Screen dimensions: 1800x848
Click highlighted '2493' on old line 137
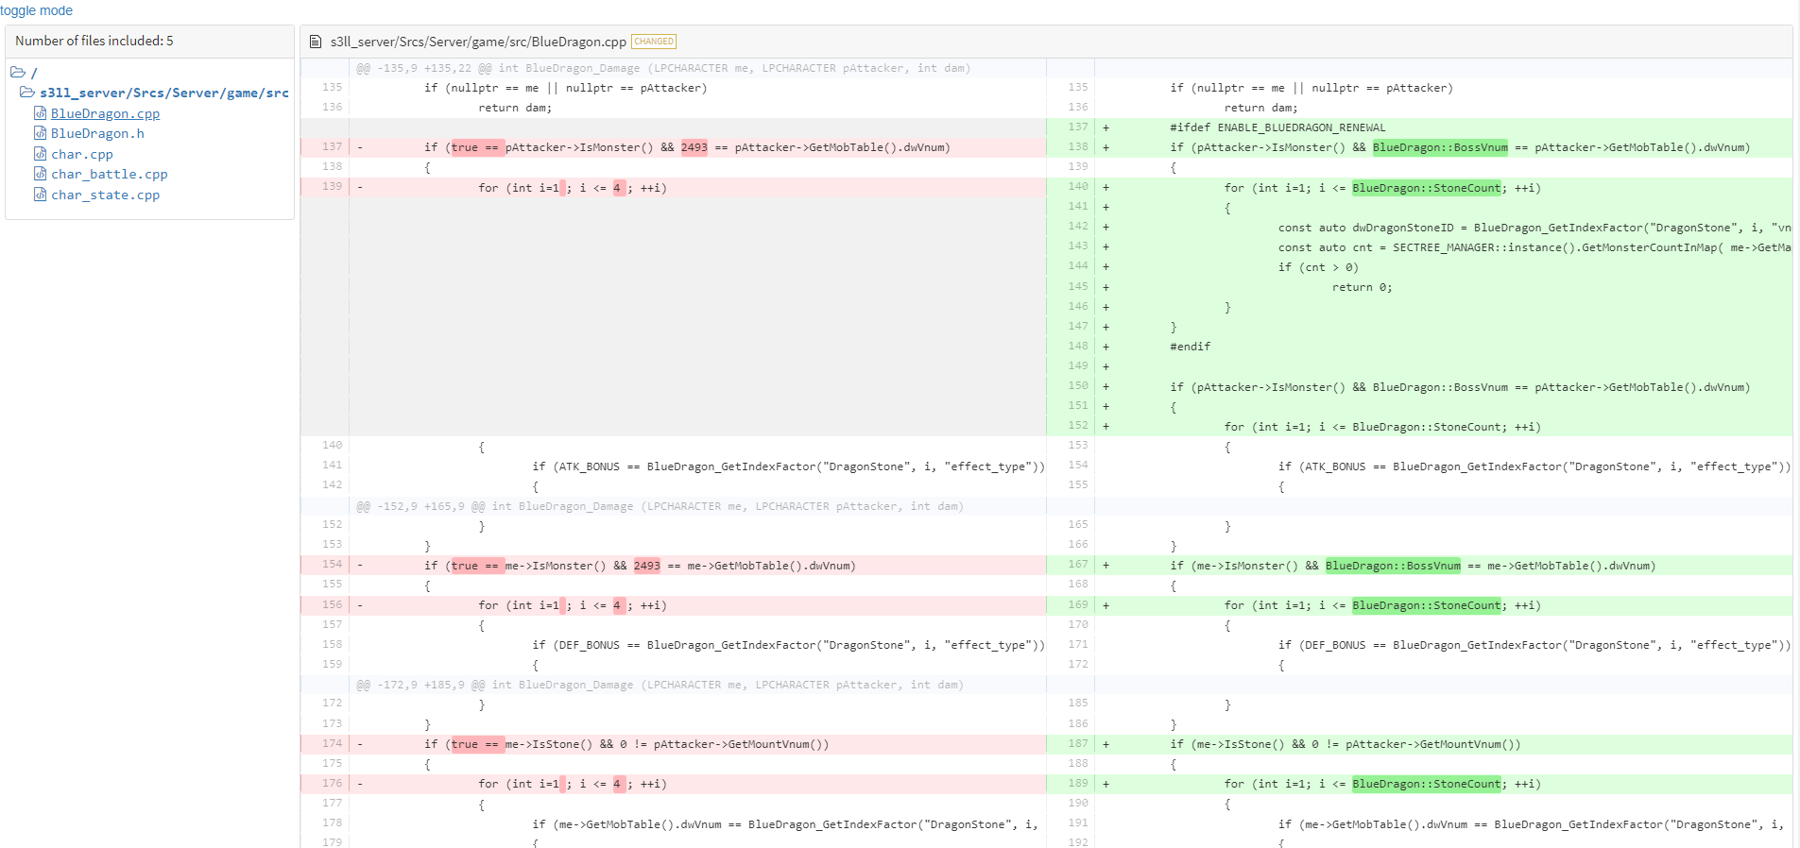click(x=694, y=147)
